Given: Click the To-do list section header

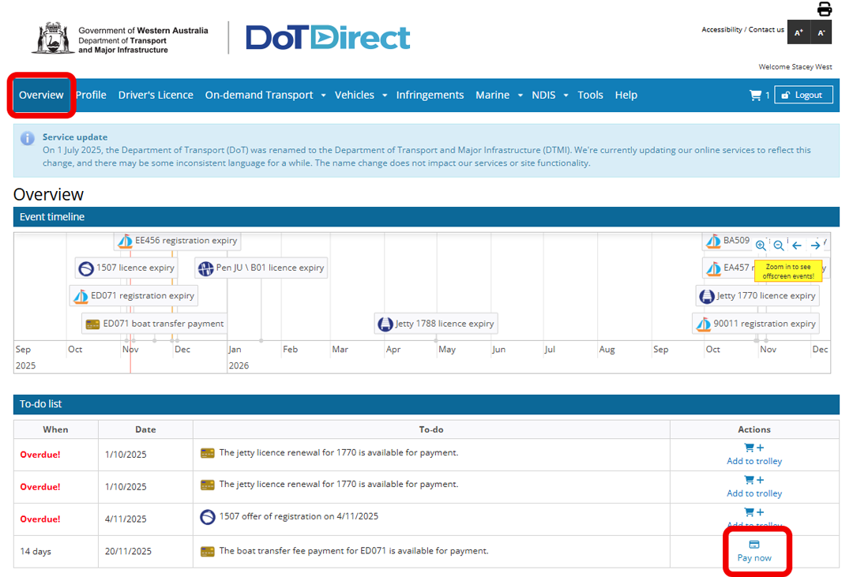Looking at the screenshot, I should pos(426,404).
